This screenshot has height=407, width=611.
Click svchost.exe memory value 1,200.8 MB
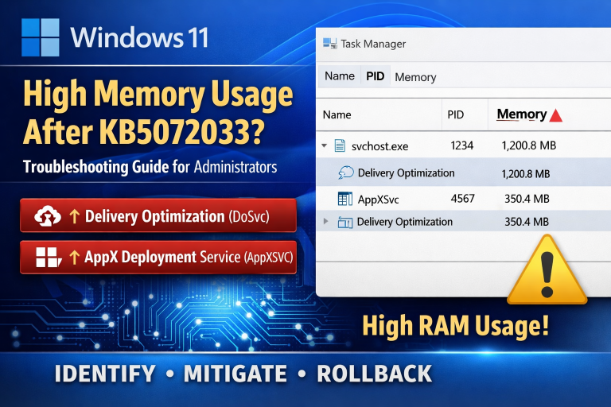click(x=529, y=145)
